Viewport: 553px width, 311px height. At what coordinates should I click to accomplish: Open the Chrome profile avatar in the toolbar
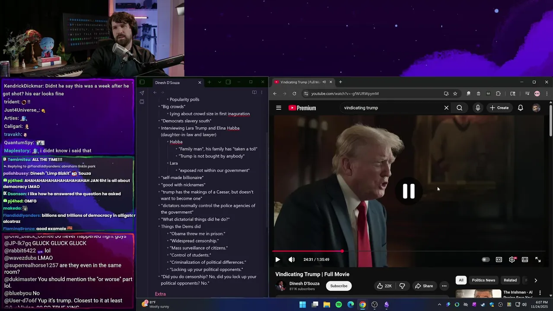click(x=537, y=94)
